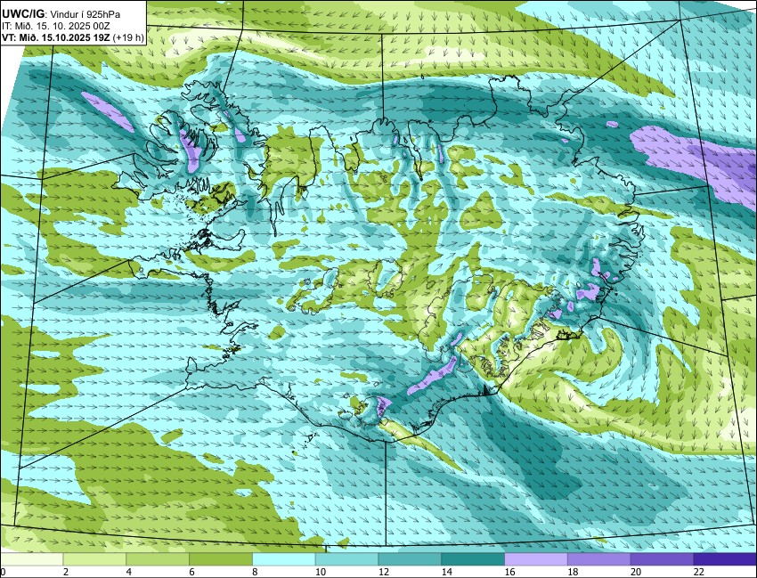Pick the 8–10 m/s pale cyan legend swatch
This screenshot has height=578, width=757.
(x=284, y=559)
